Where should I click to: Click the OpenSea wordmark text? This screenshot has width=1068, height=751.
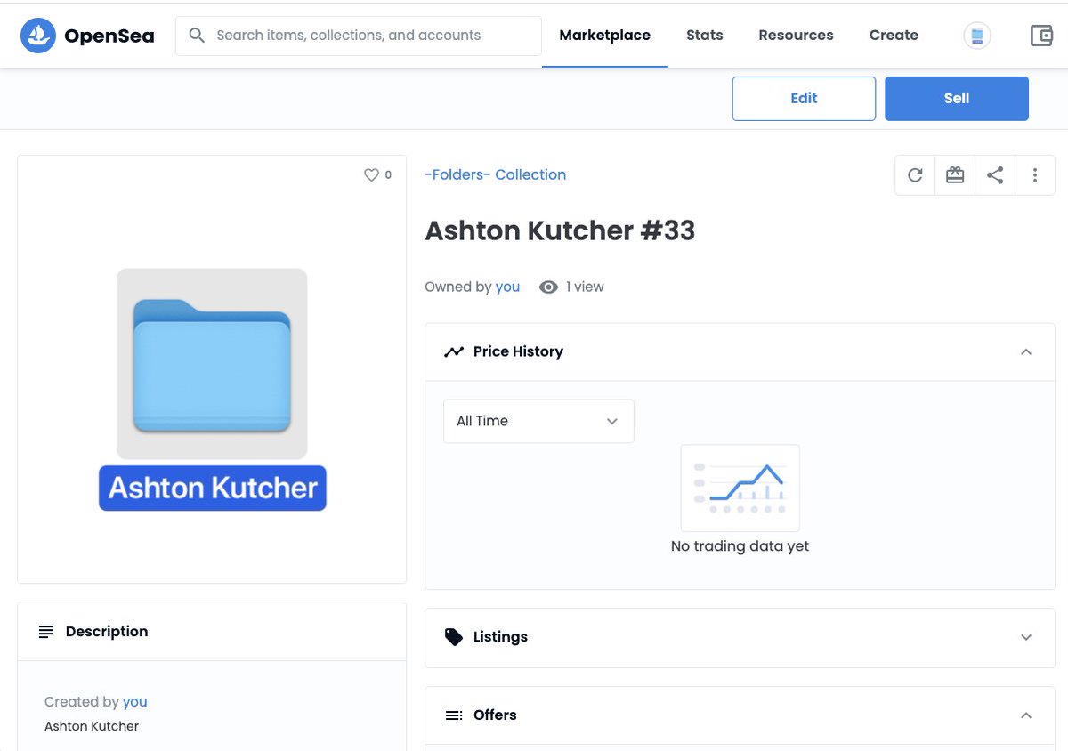pos(109,36)
